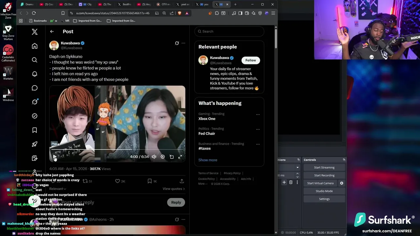Open the browser zoom magnifier icon
The width and height of the screenshot is (420, 236).
tap(164, 13)
